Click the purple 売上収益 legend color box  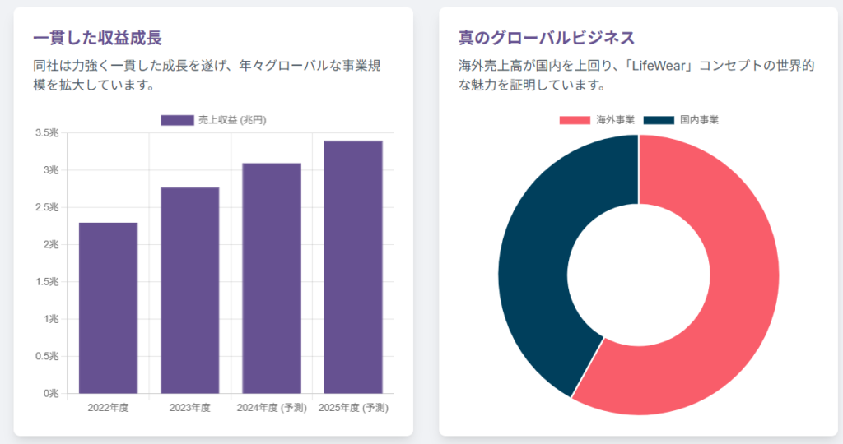point(177,120)
